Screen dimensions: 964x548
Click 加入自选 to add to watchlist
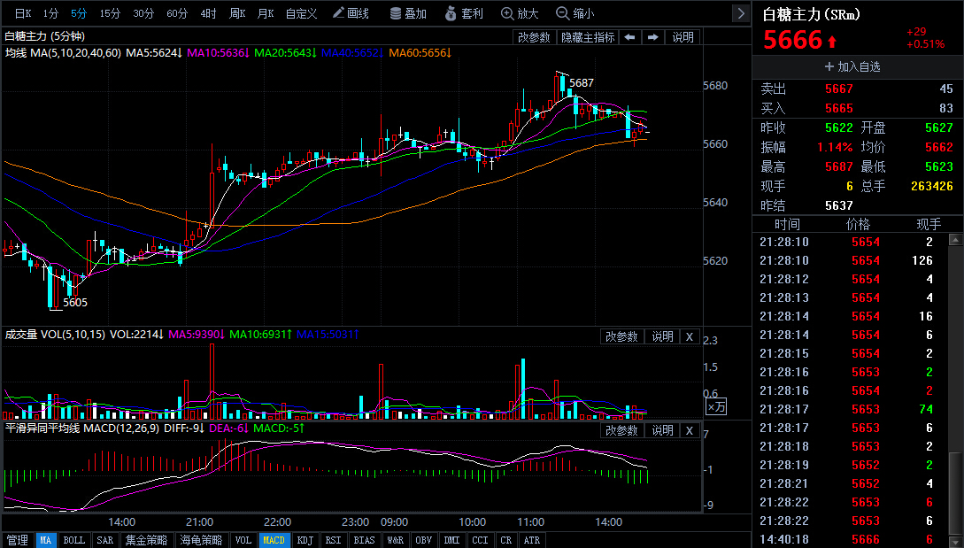click(x=852, y=66)
